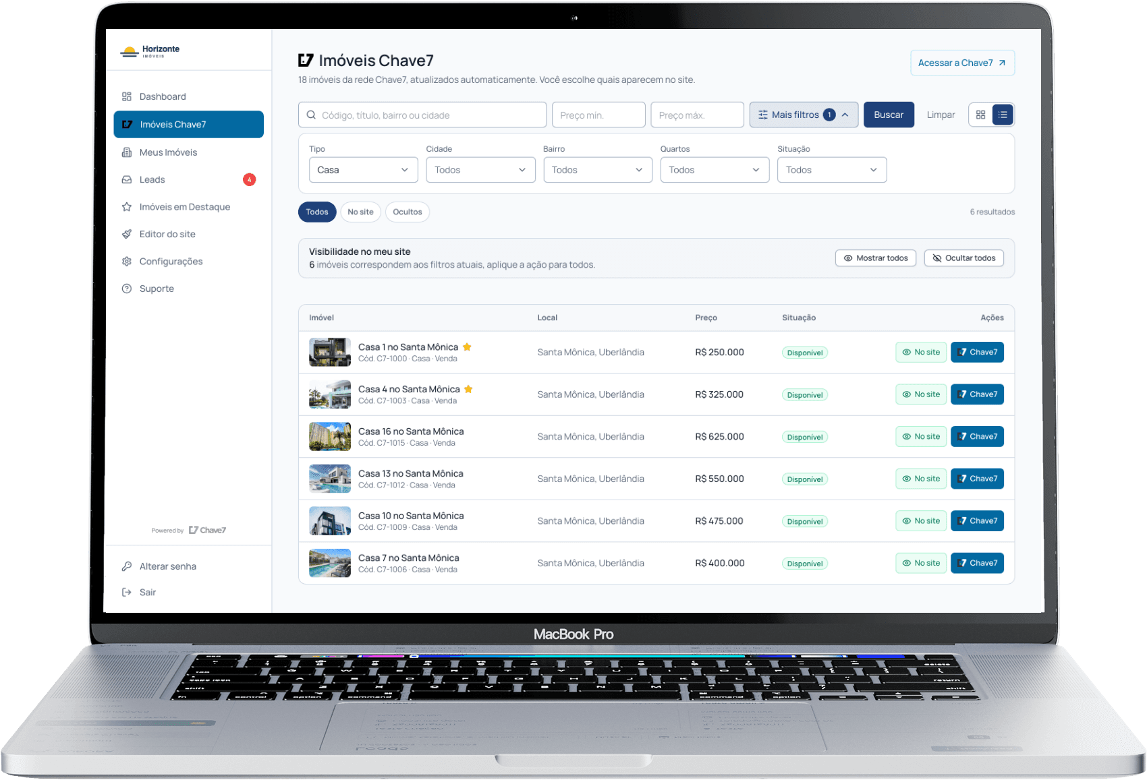Open Imóveis em Destaque page

[188, 207]
